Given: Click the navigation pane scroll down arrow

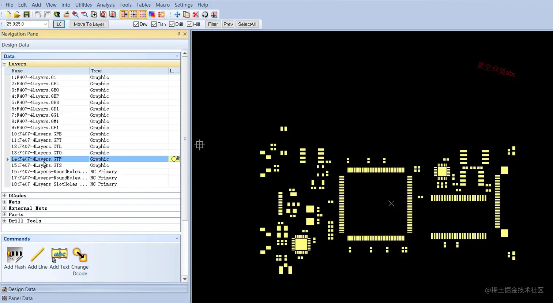Looking at the screenshot, I should (x=185, y=279).
